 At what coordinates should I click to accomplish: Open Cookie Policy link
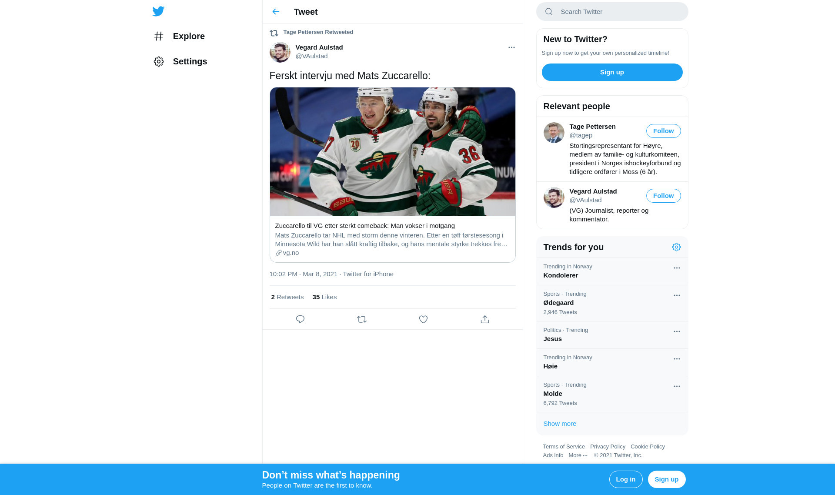pos(648,447)
